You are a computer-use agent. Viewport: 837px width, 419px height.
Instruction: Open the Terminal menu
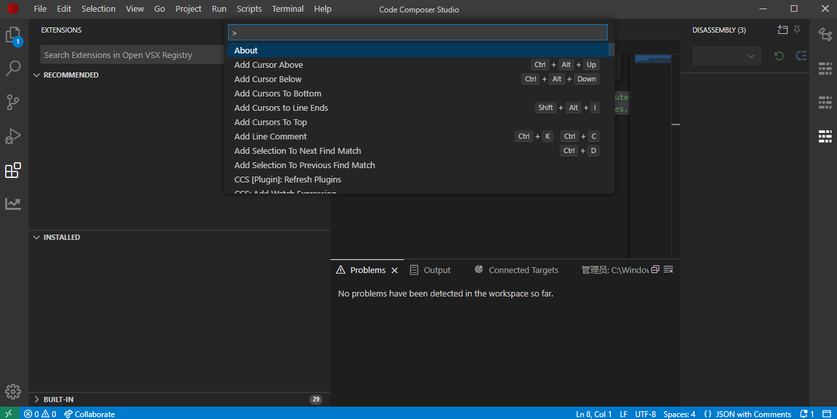click(x=288, y=9)
